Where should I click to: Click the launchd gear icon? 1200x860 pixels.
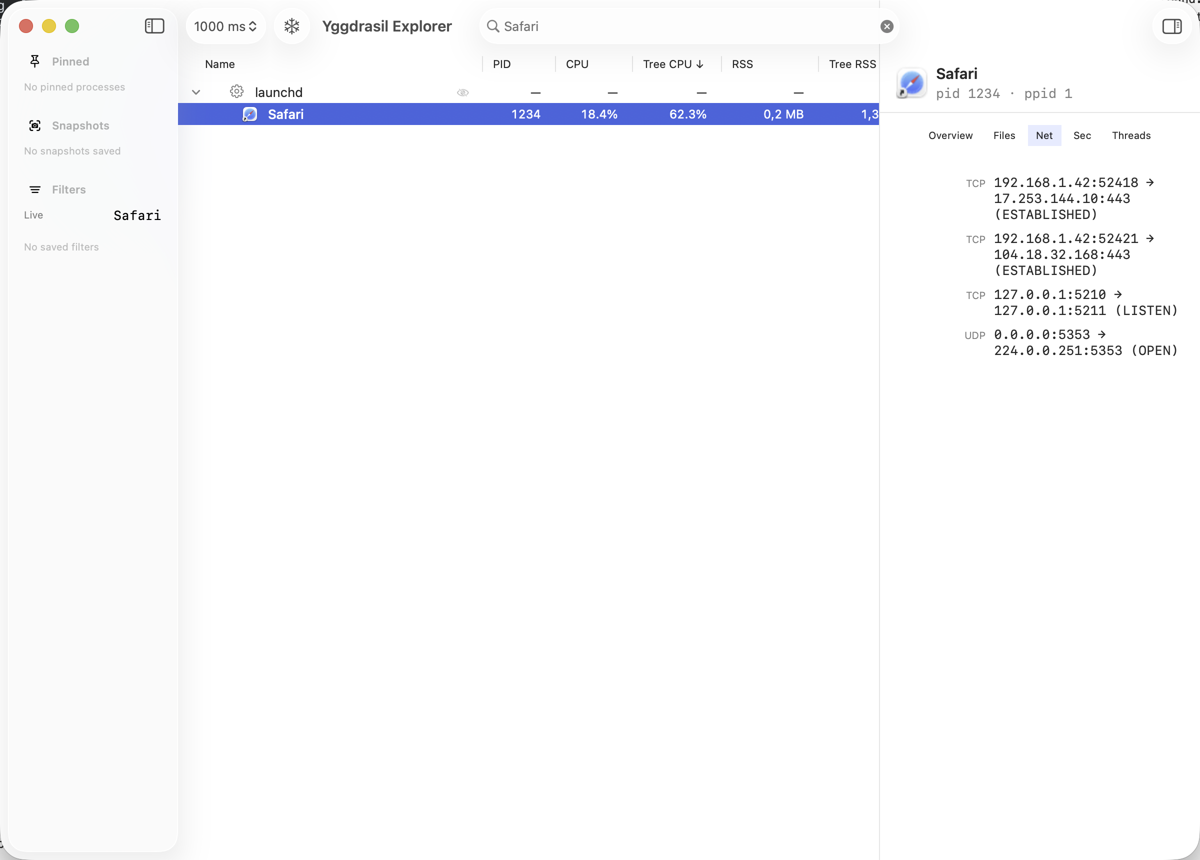(x=236, y=91)
